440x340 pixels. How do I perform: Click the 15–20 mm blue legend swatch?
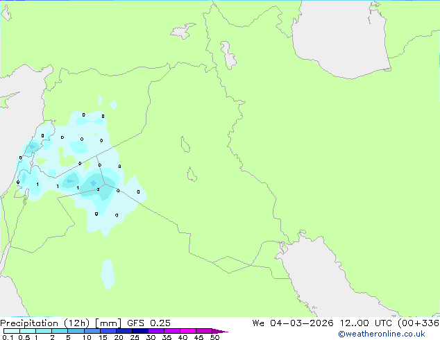[x=108, y=331]
